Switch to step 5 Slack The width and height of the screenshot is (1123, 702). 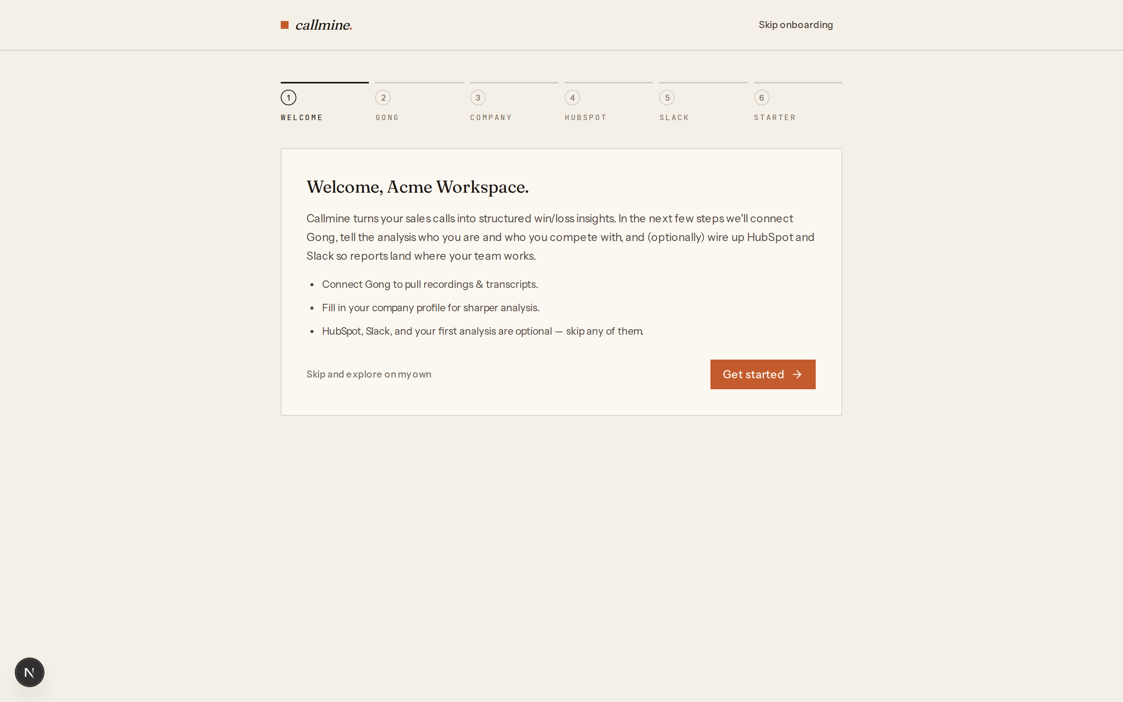703,102
